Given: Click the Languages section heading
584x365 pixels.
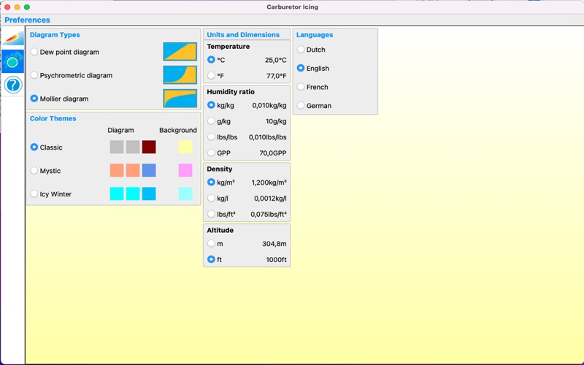Looking at the screenshot, I should coord(315,34).
